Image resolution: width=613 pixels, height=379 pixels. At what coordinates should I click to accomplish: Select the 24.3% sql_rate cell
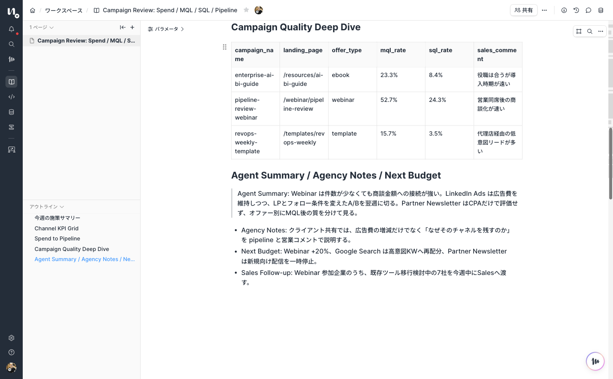click(449, 109)
